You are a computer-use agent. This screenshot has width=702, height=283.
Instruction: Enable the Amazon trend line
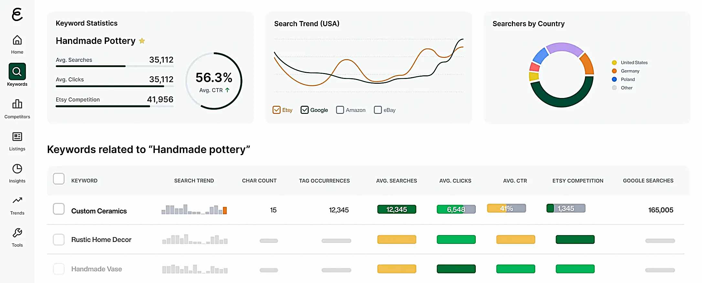340,110
